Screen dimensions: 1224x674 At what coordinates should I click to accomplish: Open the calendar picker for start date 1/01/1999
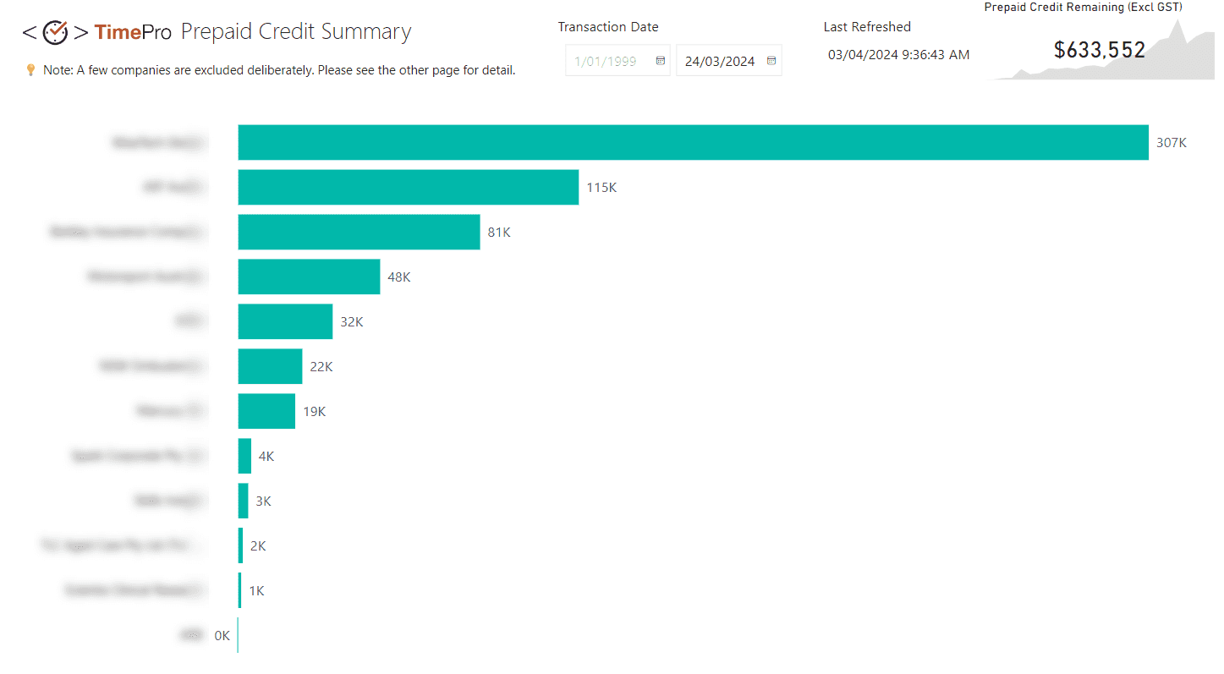(661, 61)
